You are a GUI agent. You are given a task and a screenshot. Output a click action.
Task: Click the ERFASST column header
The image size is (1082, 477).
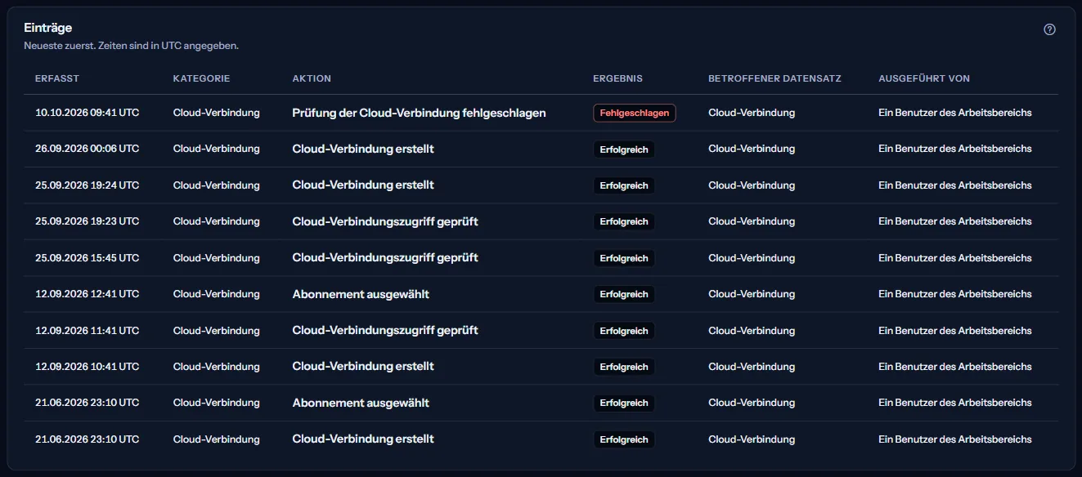pyautogui.click(x=57, y=78)
